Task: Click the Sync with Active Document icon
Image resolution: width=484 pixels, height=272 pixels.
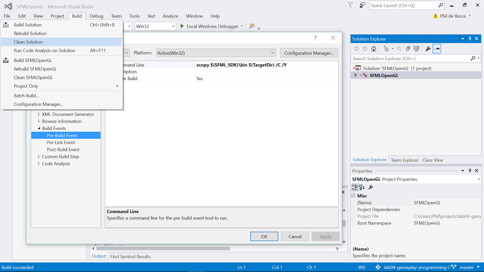Action: click(x=399, y=49)
